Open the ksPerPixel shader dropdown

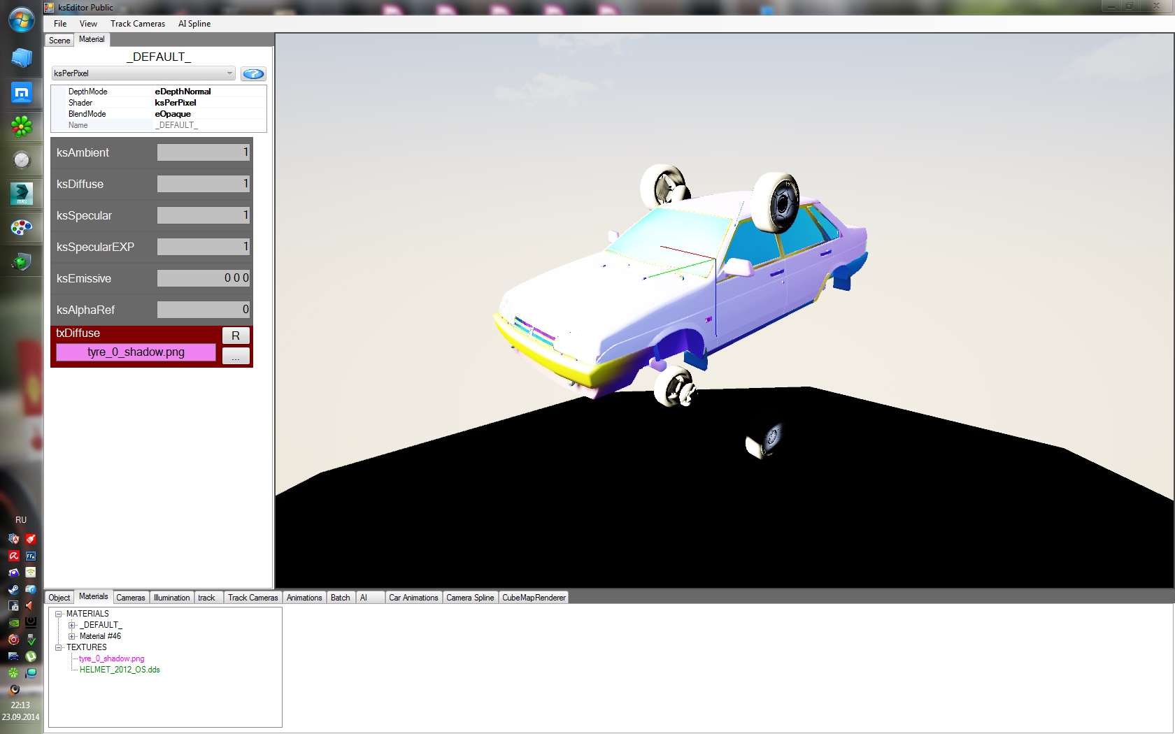(x=143, y=73)
